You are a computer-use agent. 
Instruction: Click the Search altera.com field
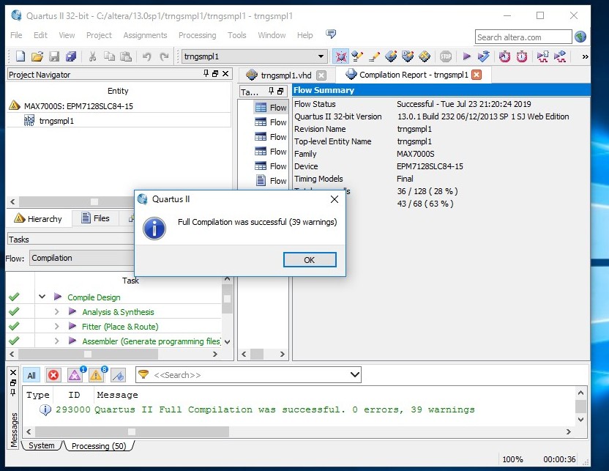(523, 37)
